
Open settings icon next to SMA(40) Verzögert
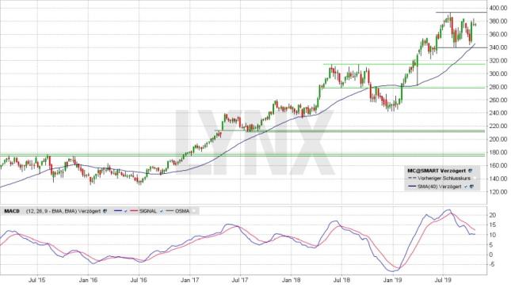471,187
